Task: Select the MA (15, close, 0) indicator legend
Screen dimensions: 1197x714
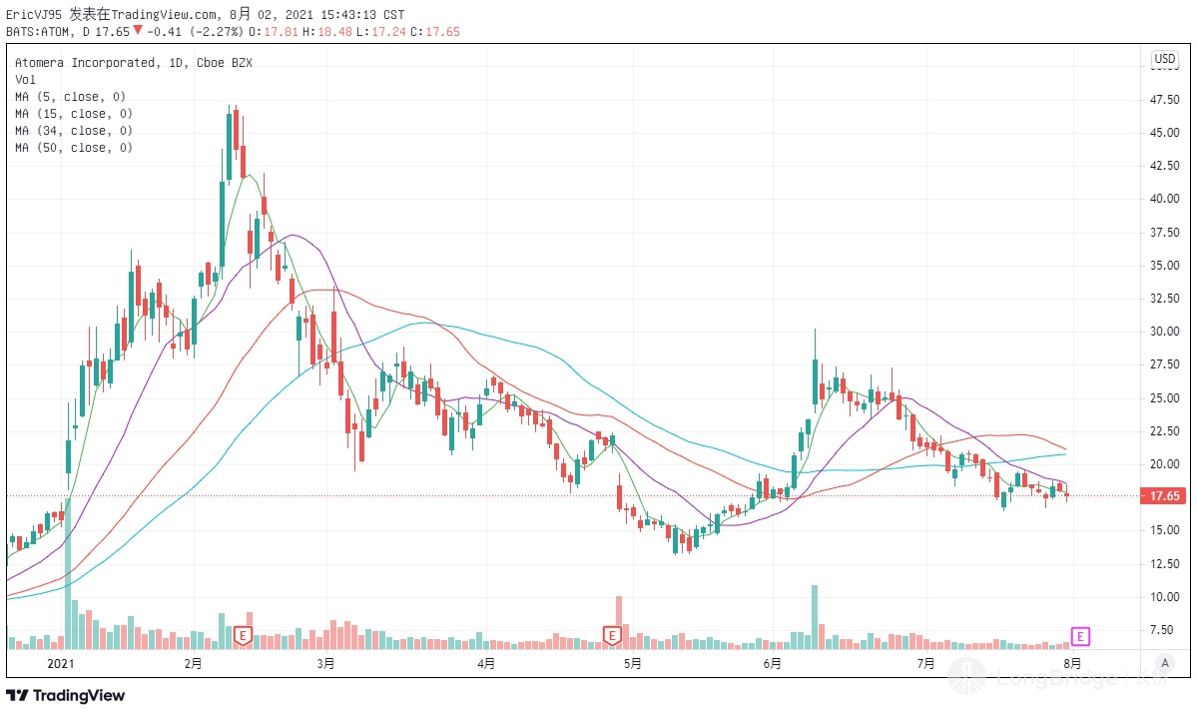Action: pos(73,114)
